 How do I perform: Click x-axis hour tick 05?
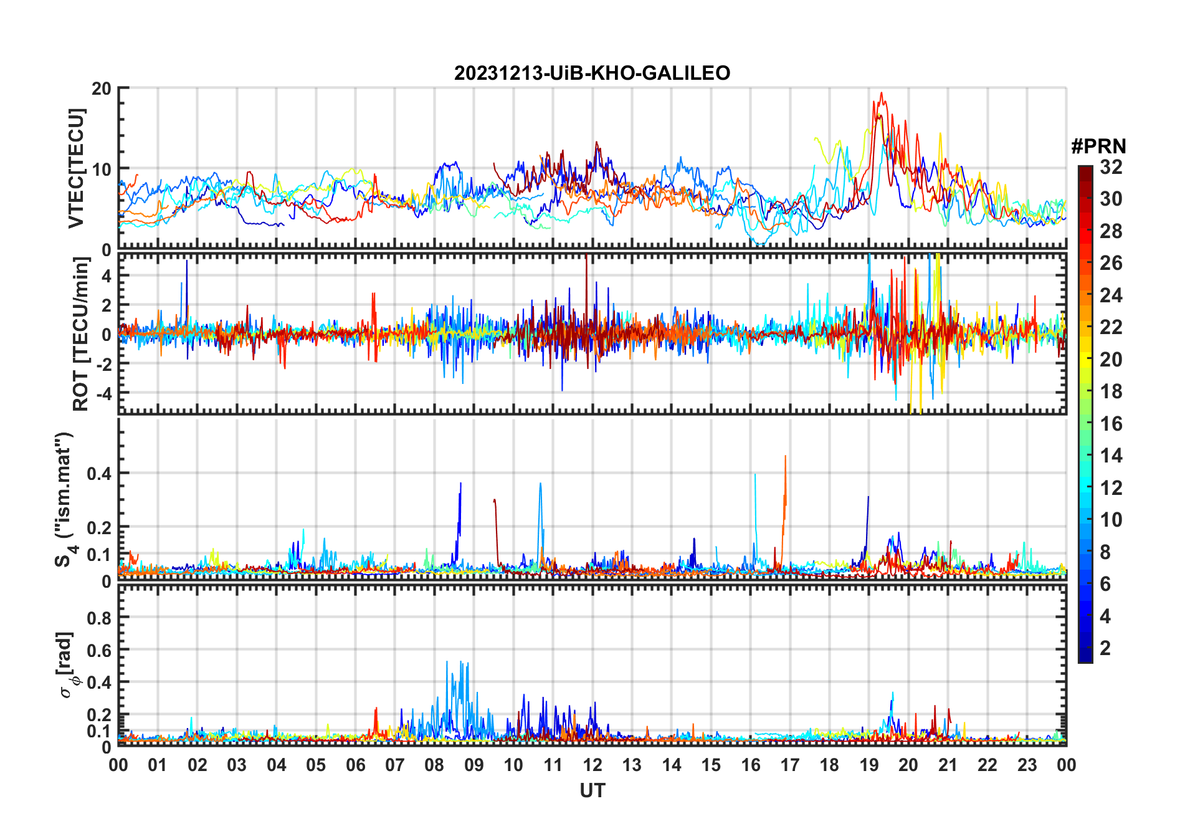pyautogui.click(x=316, y=765)
